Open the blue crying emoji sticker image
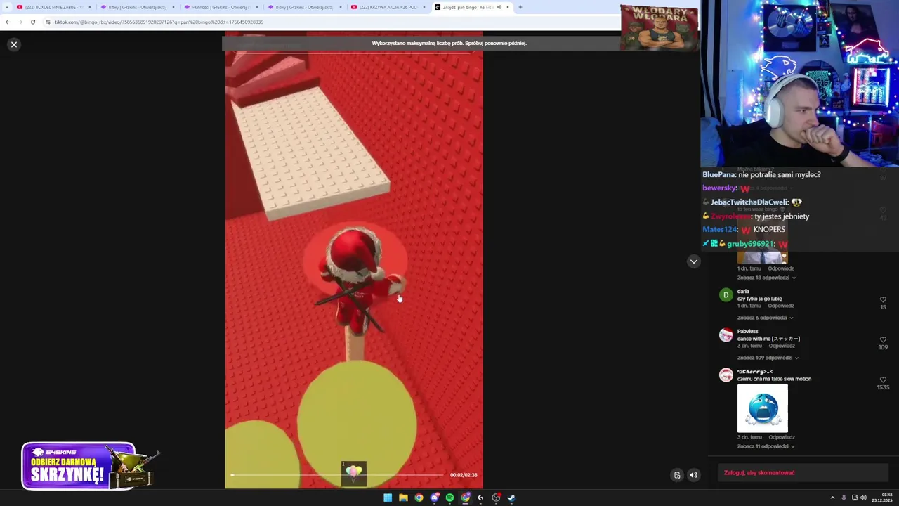The height and width of the screenshot is (506, 899). coord(762,408)
